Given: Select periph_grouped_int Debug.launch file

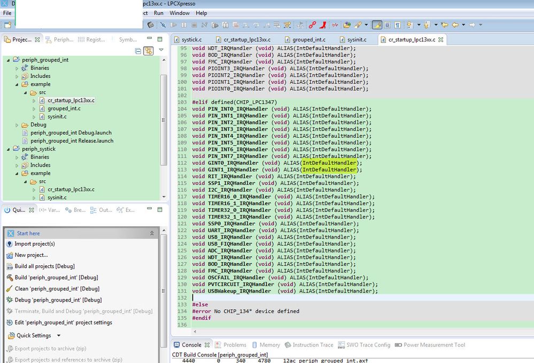Looking at the screenshot, I should tap(71, 133).
